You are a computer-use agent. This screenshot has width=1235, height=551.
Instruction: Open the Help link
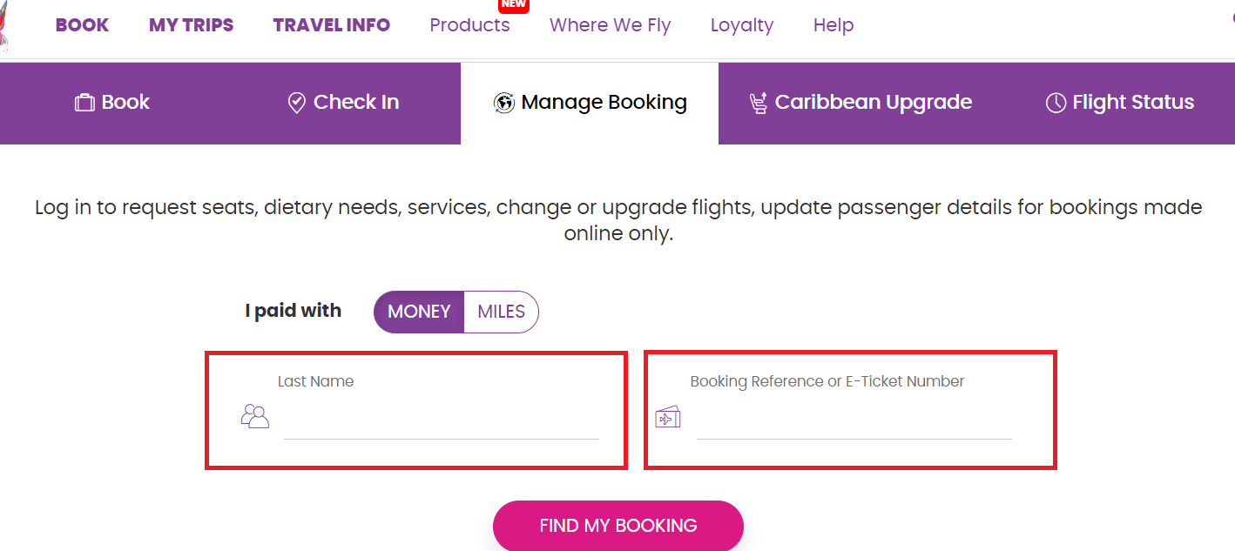(833, 25)
